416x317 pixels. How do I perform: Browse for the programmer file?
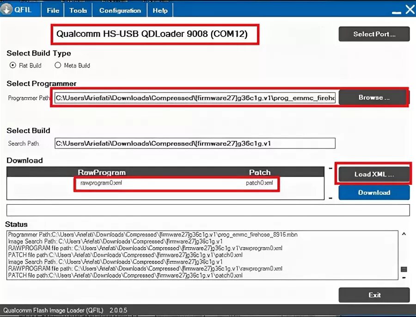(x=374, y=98)
